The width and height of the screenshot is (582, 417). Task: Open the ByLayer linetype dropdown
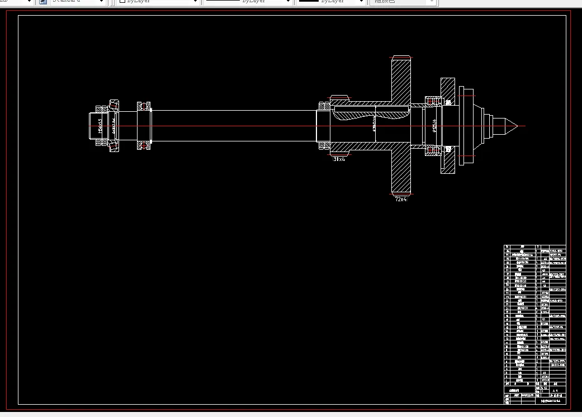[248, 2]
